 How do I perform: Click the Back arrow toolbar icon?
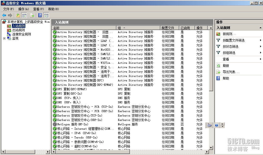4,16
